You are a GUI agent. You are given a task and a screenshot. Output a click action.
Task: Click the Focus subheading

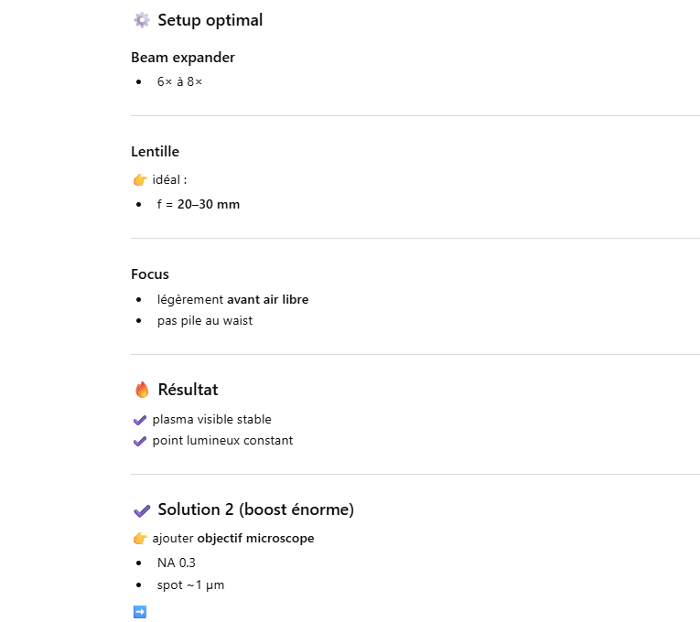pos(150,274)
